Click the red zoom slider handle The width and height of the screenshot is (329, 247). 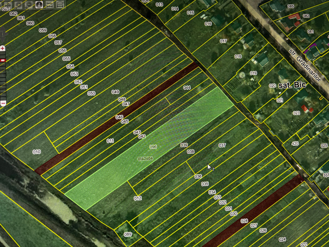pyautogui.click(x=3, y=60)
